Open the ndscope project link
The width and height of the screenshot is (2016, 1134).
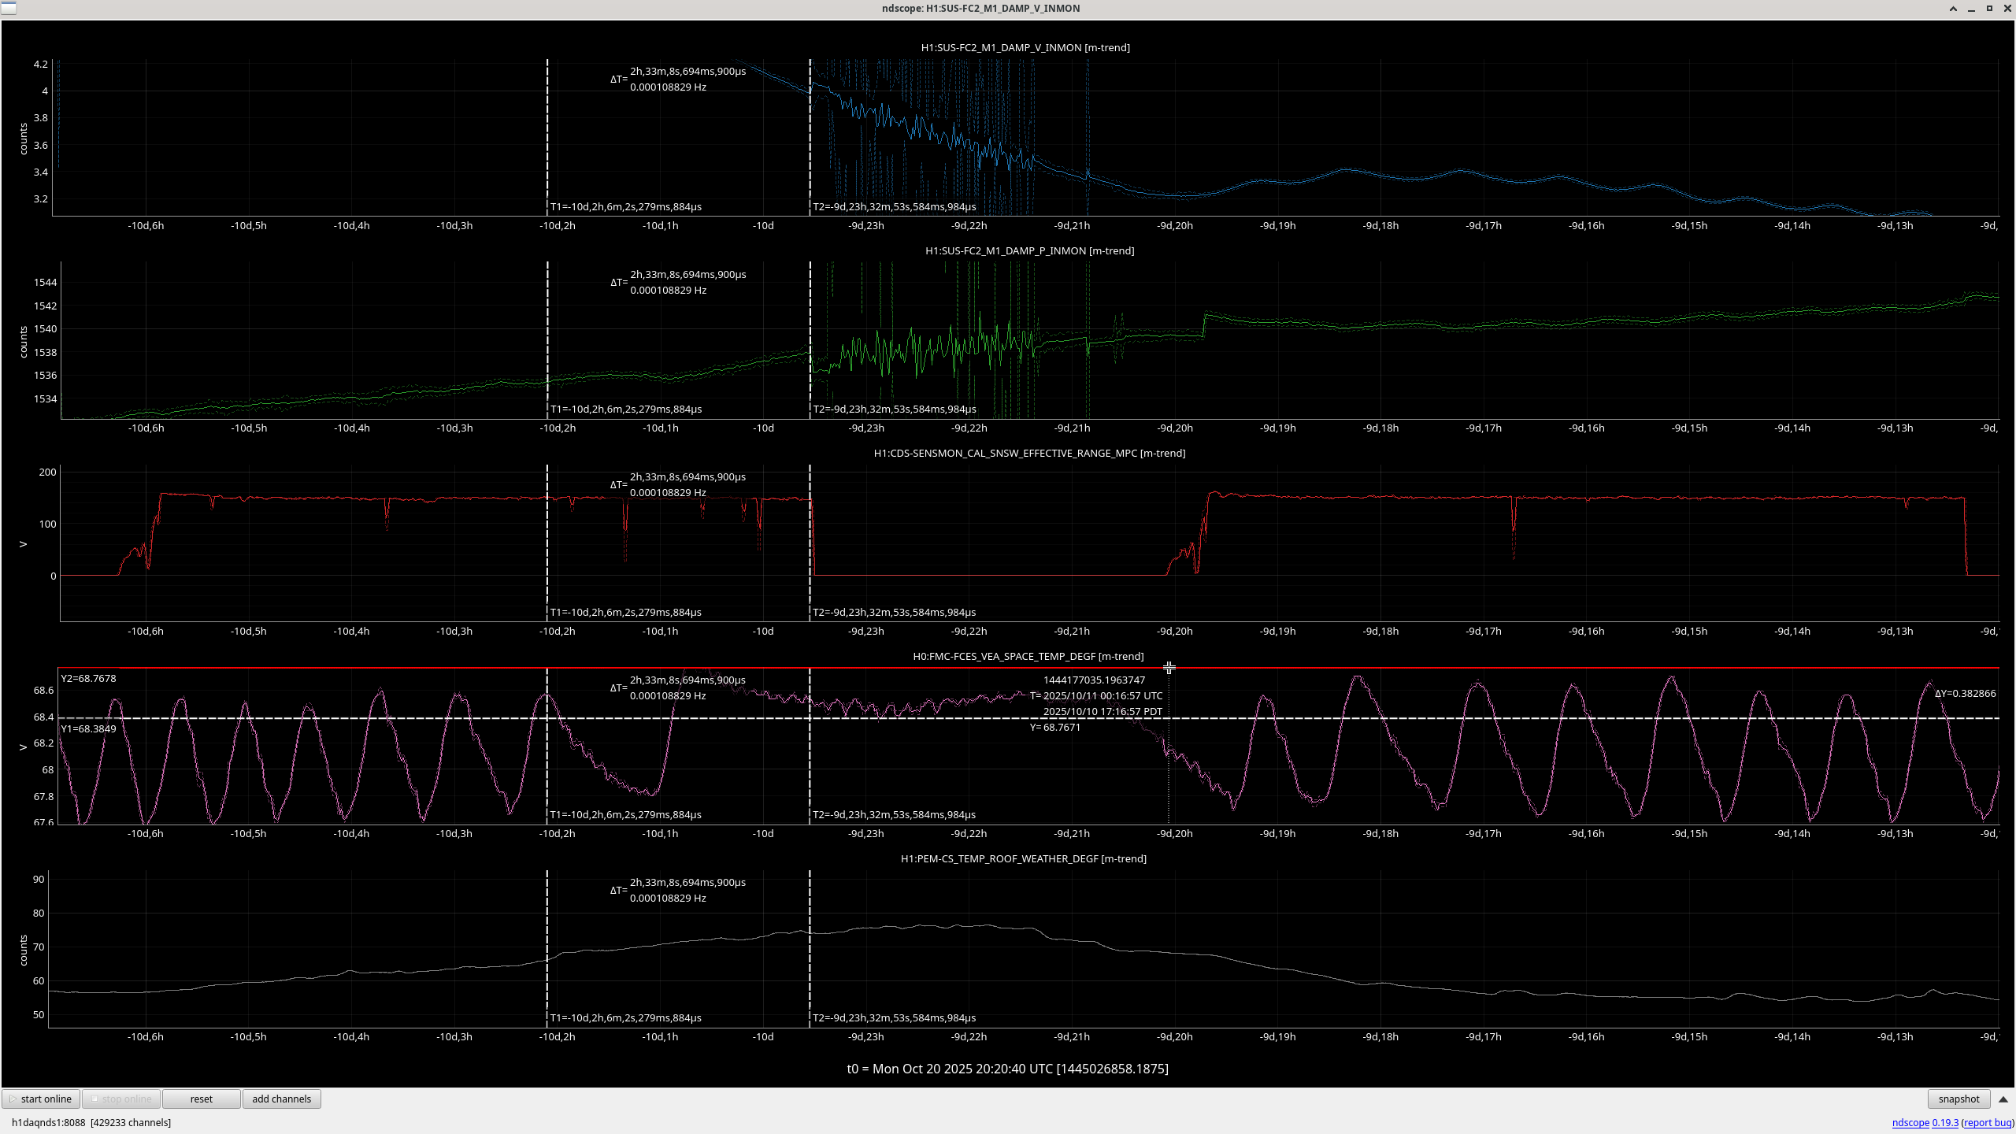click(x=1910, y=1122)
